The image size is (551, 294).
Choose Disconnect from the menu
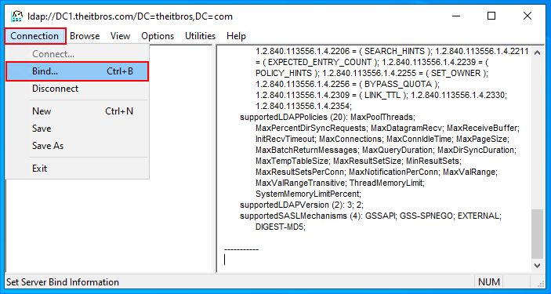point(78,89)
